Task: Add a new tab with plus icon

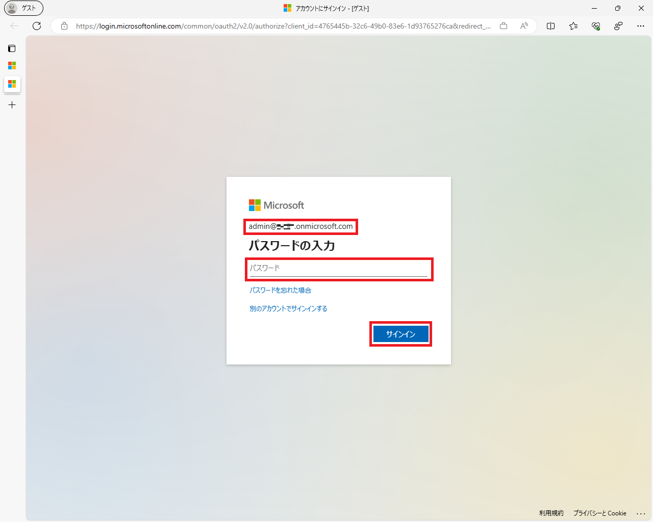Action: 12,105
